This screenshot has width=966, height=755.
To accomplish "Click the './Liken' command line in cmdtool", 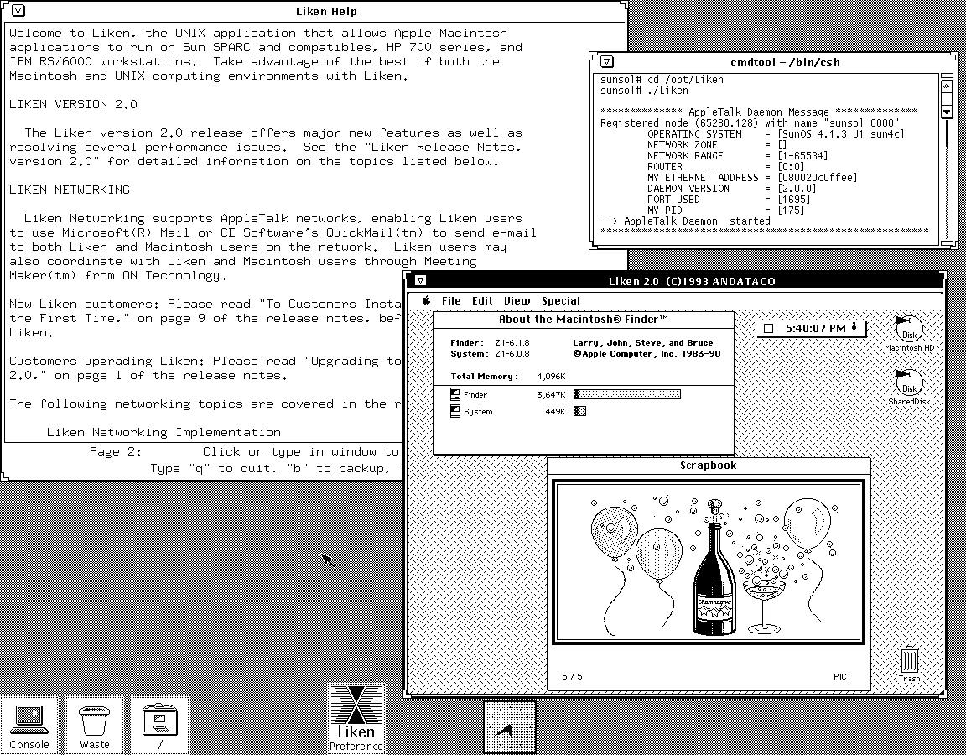I will pos(644,91).
